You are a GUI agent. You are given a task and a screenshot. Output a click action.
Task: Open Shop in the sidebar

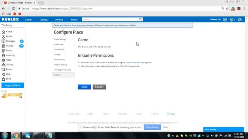click(x=7, y=79)
